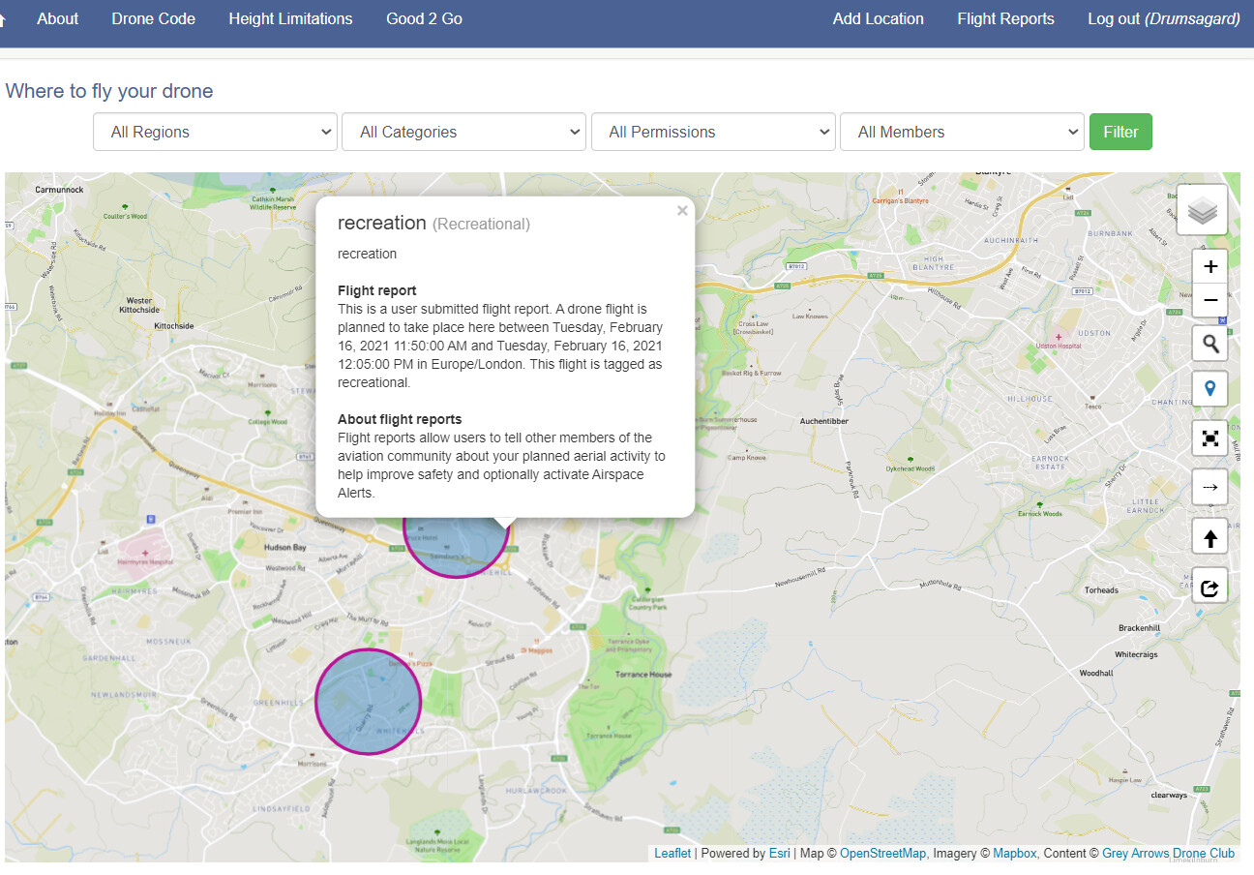Go to Height Limitations

pyautogui.click(x=290, y=18)
